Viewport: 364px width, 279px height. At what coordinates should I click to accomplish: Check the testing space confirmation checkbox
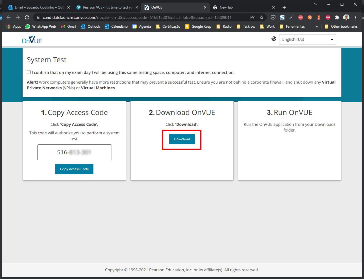coord(29,72)
